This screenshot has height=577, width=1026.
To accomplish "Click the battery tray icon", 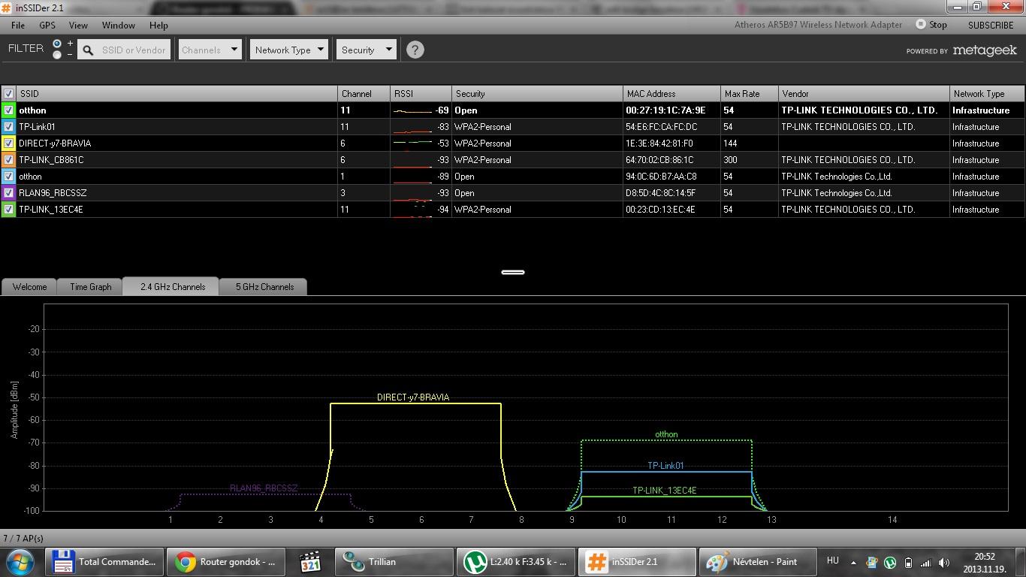I will click(908, 562).
